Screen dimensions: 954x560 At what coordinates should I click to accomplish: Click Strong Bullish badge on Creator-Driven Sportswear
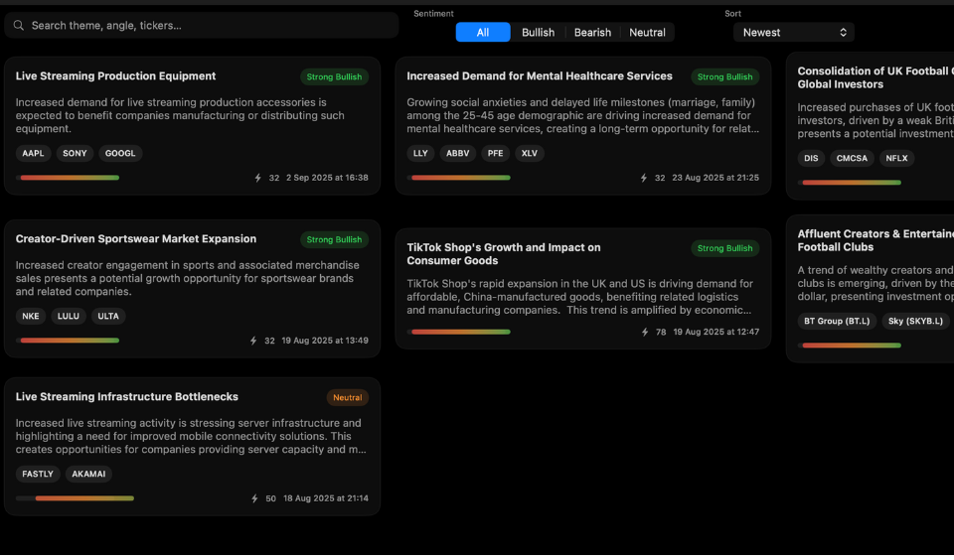(334, 240)
